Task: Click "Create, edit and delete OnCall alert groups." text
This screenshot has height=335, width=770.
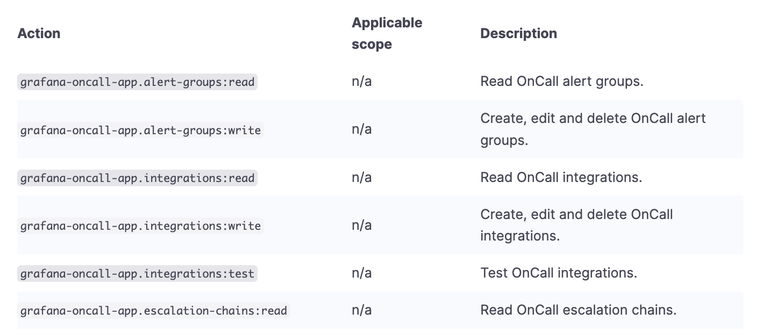Action: pos(593,129)
